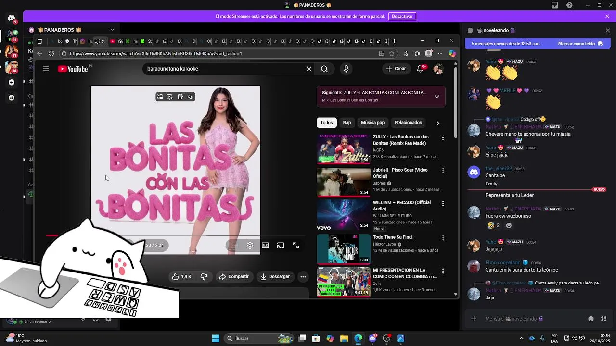This screenshot has height=346, width=616.
Task: Run the YouTube search magnifier button
Action: click(324, 69)
